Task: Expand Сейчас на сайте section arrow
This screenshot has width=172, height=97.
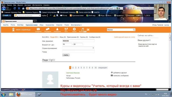Action: pos(153,36)
